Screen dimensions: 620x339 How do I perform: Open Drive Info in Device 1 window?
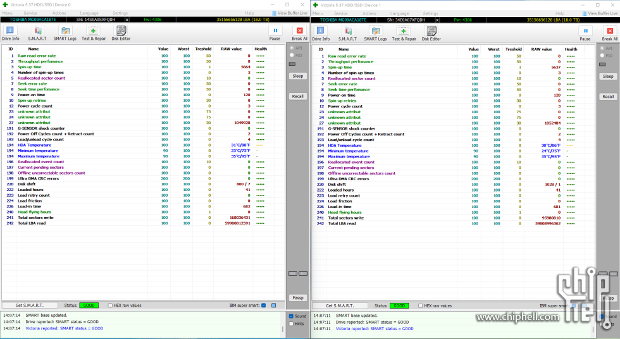click(x=321, y=33)
